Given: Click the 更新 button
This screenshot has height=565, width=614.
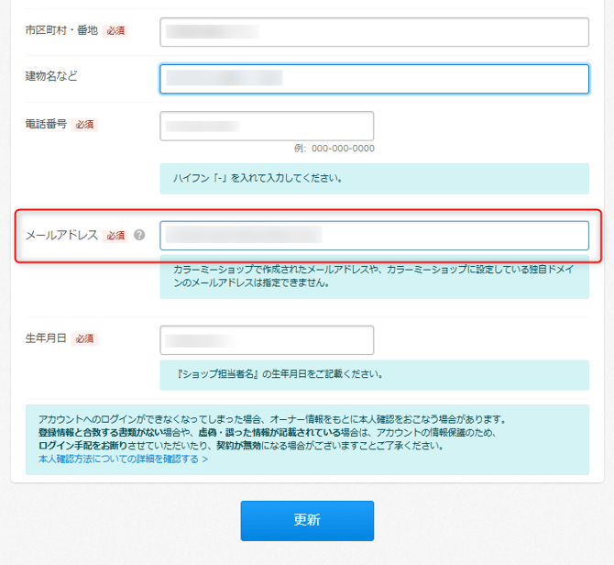Looking at the screenshot, I should point(307,520).
